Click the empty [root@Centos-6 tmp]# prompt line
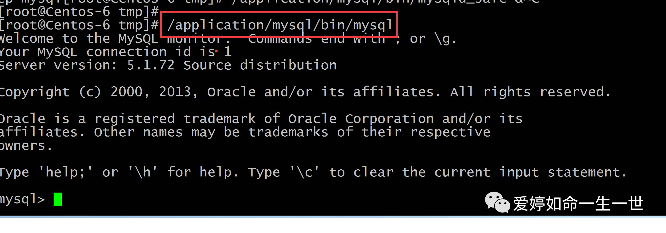The image size is (666, 233). pos(79,12)
